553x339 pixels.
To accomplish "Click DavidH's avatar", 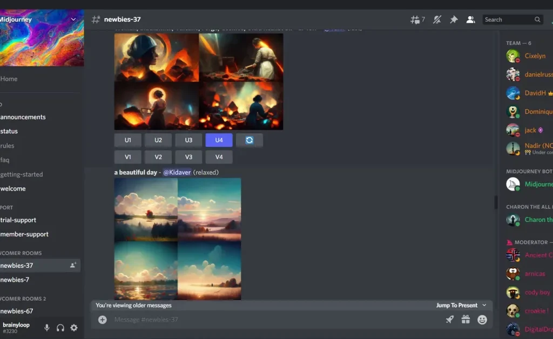I will (513, 93).
